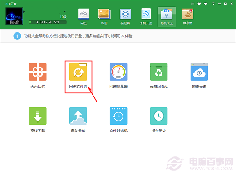Minimize the 360云盘 window
Screen dimensions: 236x174
220,4
